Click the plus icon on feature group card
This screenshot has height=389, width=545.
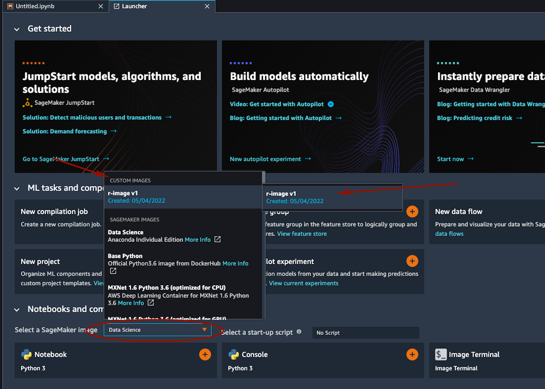click(412, 212)
